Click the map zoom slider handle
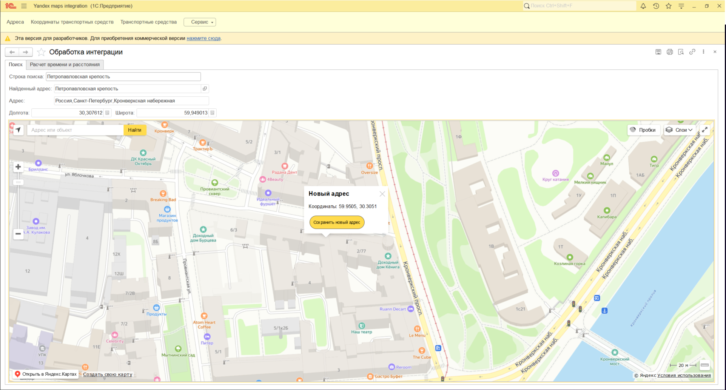This screenshot has width=726, height=390. click(x=18, y=182)
